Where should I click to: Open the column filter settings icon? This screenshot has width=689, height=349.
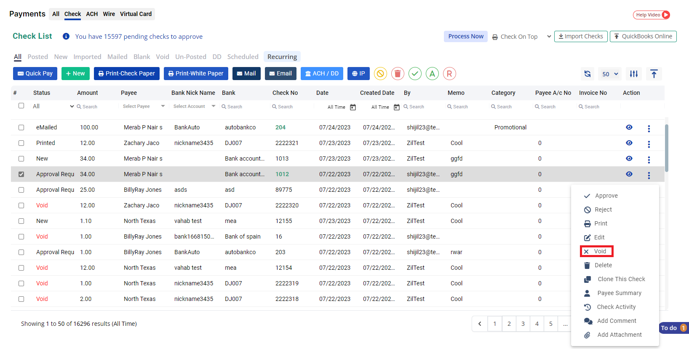(x=634, y=74)
